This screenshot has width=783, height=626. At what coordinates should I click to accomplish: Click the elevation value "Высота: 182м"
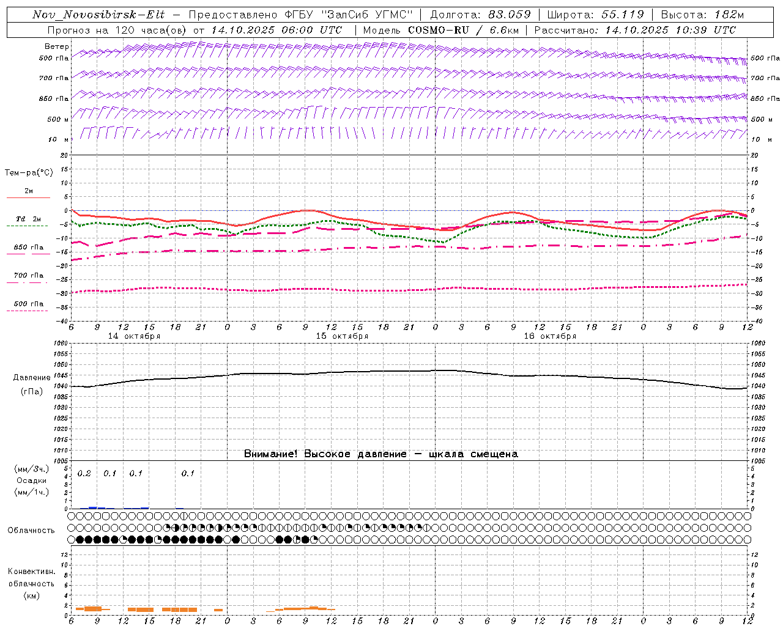coord(702,15)
